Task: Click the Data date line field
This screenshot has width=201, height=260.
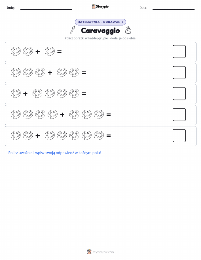Action: [174, 8]
